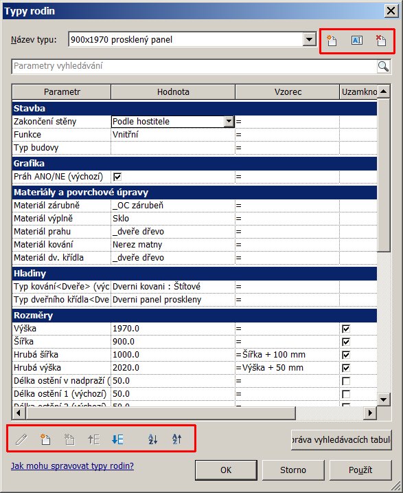Click the Použít button
The width and height of the screenshot is (403, 493).
pyautogui.click(x=360, y=470)
